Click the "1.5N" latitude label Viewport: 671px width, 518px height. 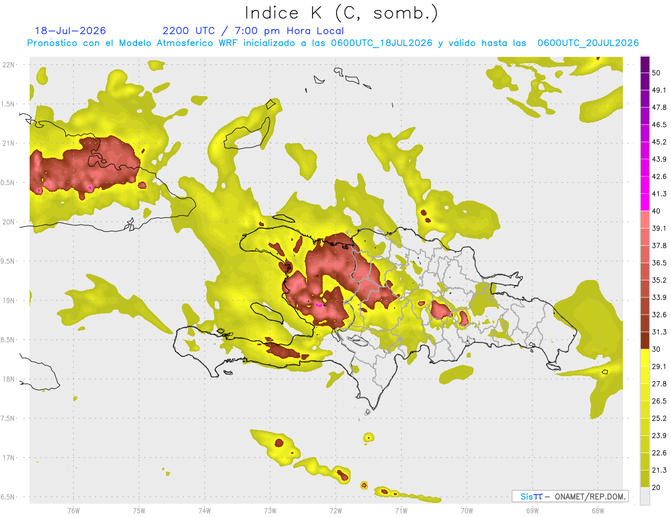click(x=8, y=104)
